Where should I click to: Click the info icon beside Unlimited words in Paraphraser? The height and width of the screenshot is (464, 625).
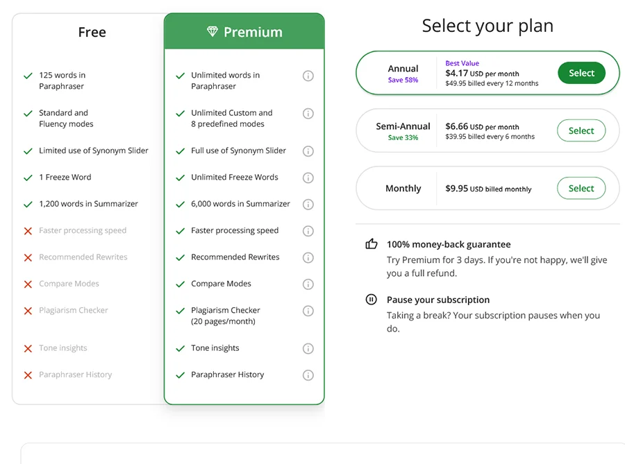coord(308,76)
